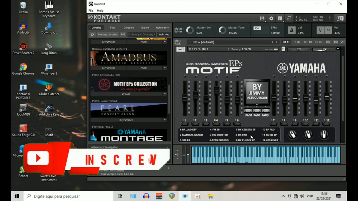
Task: Switch to the Libraries tab
Action: tap(96, 28)
